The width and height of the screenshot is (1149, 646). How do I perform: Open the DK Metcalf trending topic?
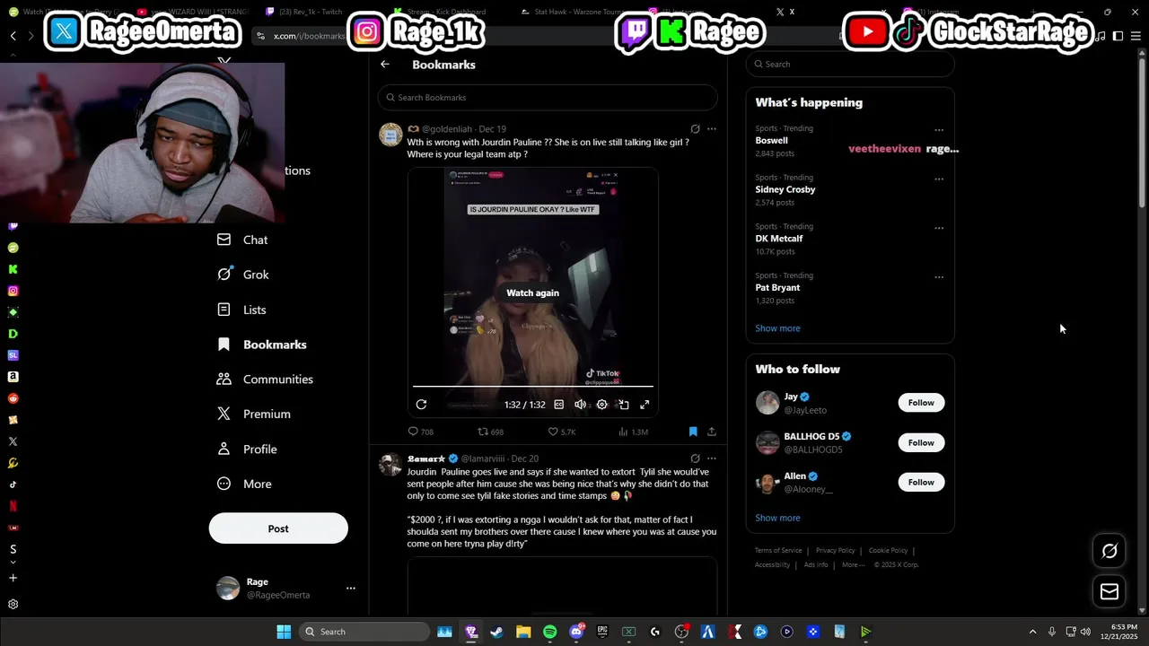(x=779, y=239)
